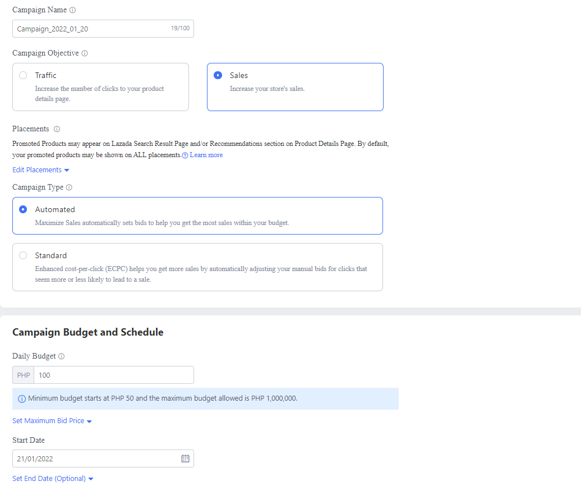Click the Campaign Name text field
This screenshot has height=486, width=581.
pos(90,29)
